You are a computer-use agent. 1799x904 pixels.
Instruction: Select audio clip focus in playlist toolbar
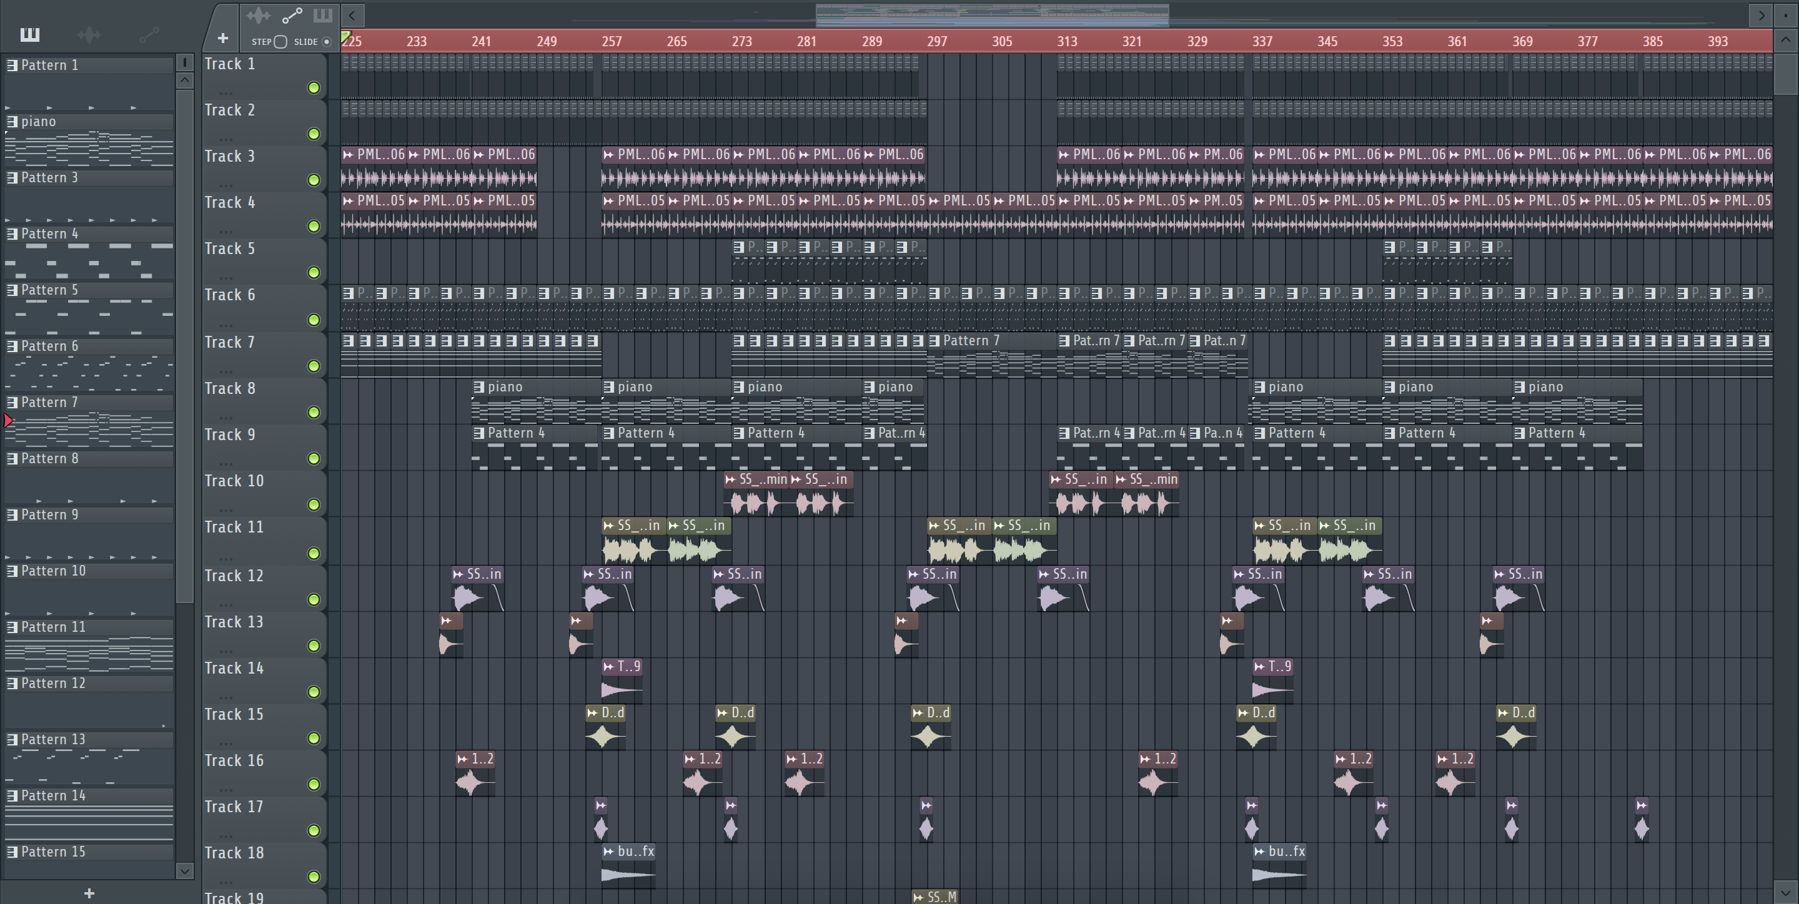tap(258, 14)
